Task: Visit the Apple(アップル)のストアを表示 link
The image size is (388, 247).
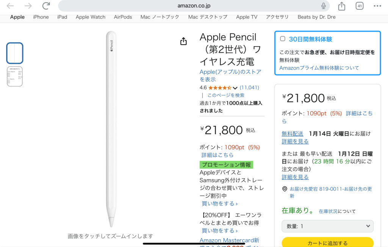Action: pos(230,76)
